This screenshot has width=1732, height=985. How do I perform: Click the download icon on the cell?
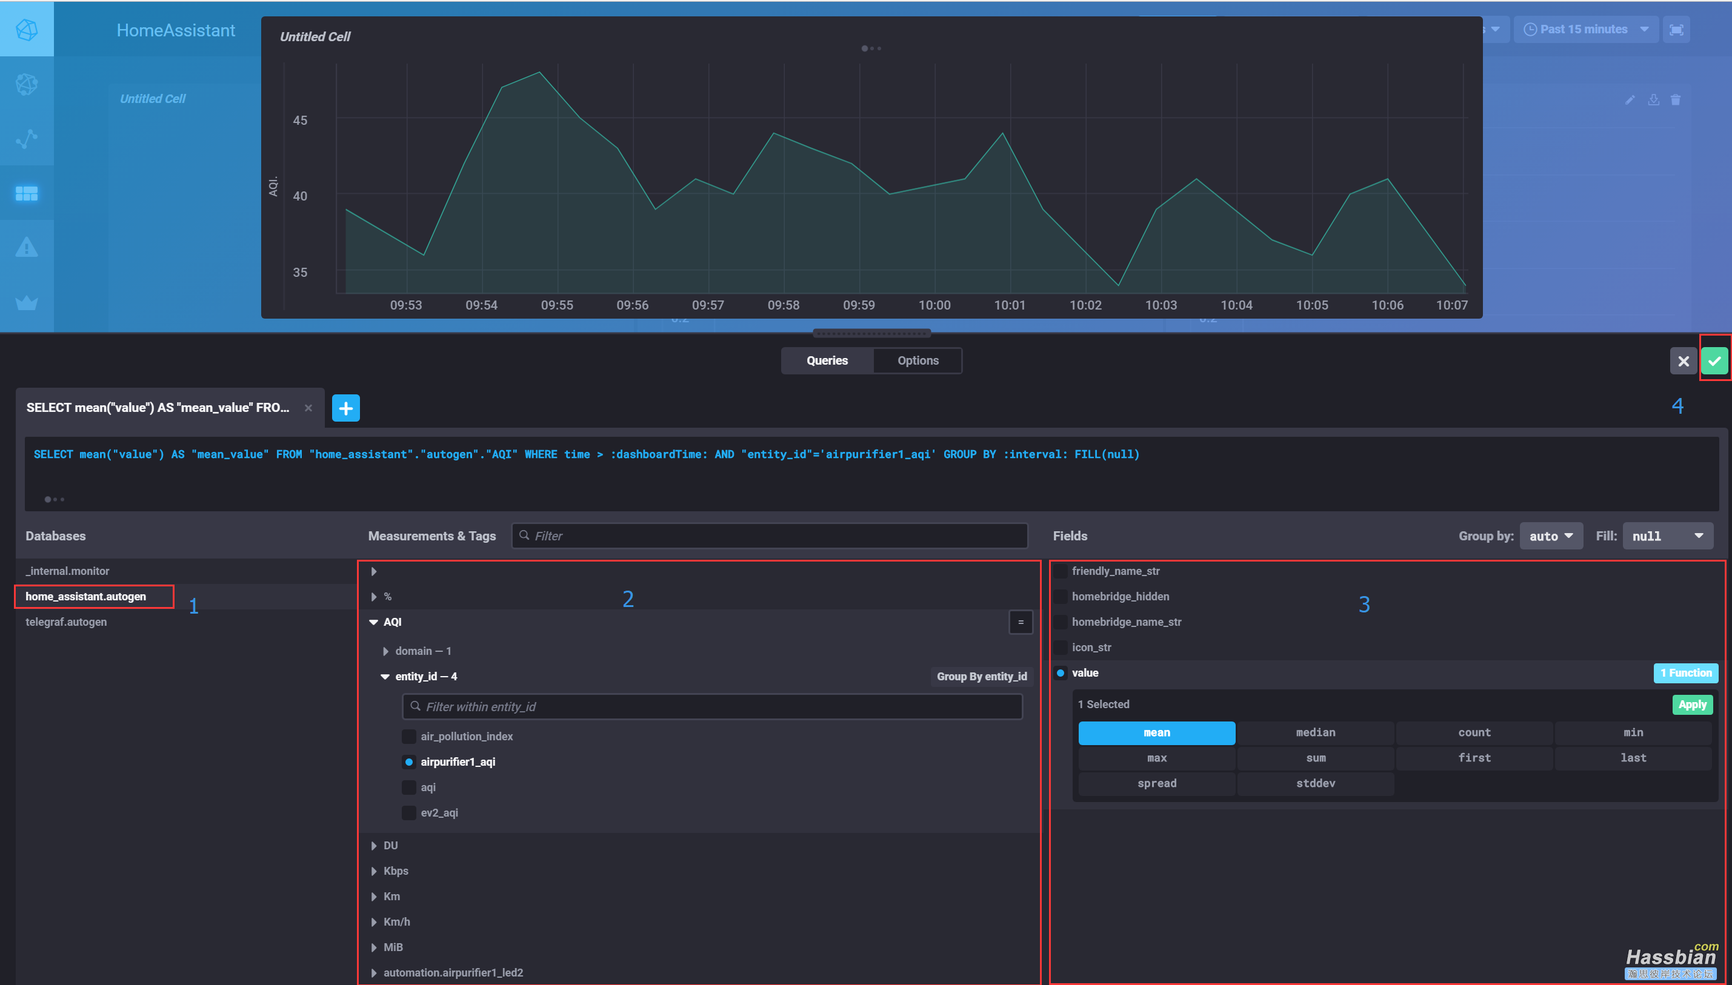tap(1653, 100)
